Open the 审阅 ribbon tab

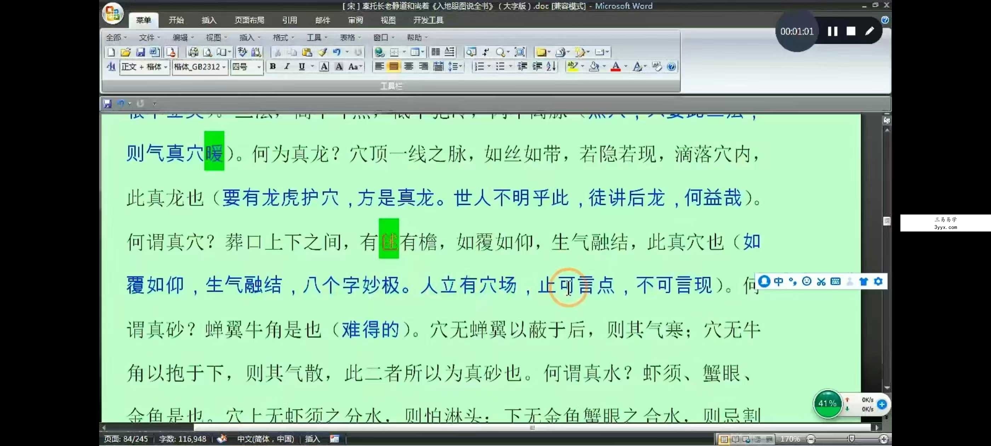click(x=355, y=20)
